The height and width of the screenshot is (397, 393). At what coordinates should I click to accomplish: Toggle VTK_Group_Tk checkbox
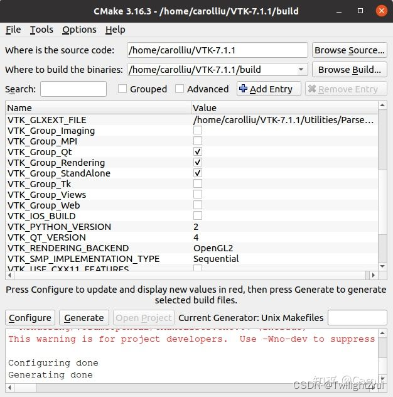tap(198, 184)
